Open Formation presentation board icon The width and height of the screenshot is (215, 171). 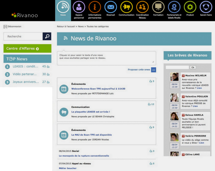tap(158, 7)
